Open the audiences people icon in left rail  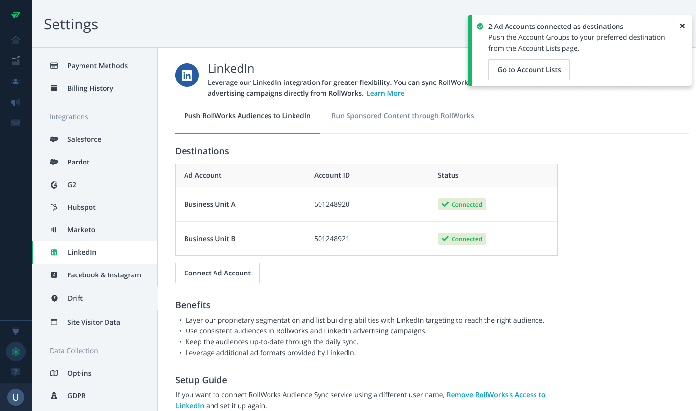pos(16,82)
